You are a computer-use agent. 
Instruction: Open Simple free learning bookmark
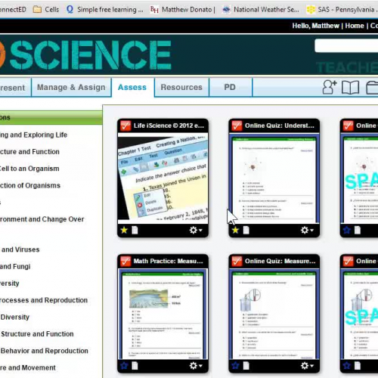pos(105,10)
